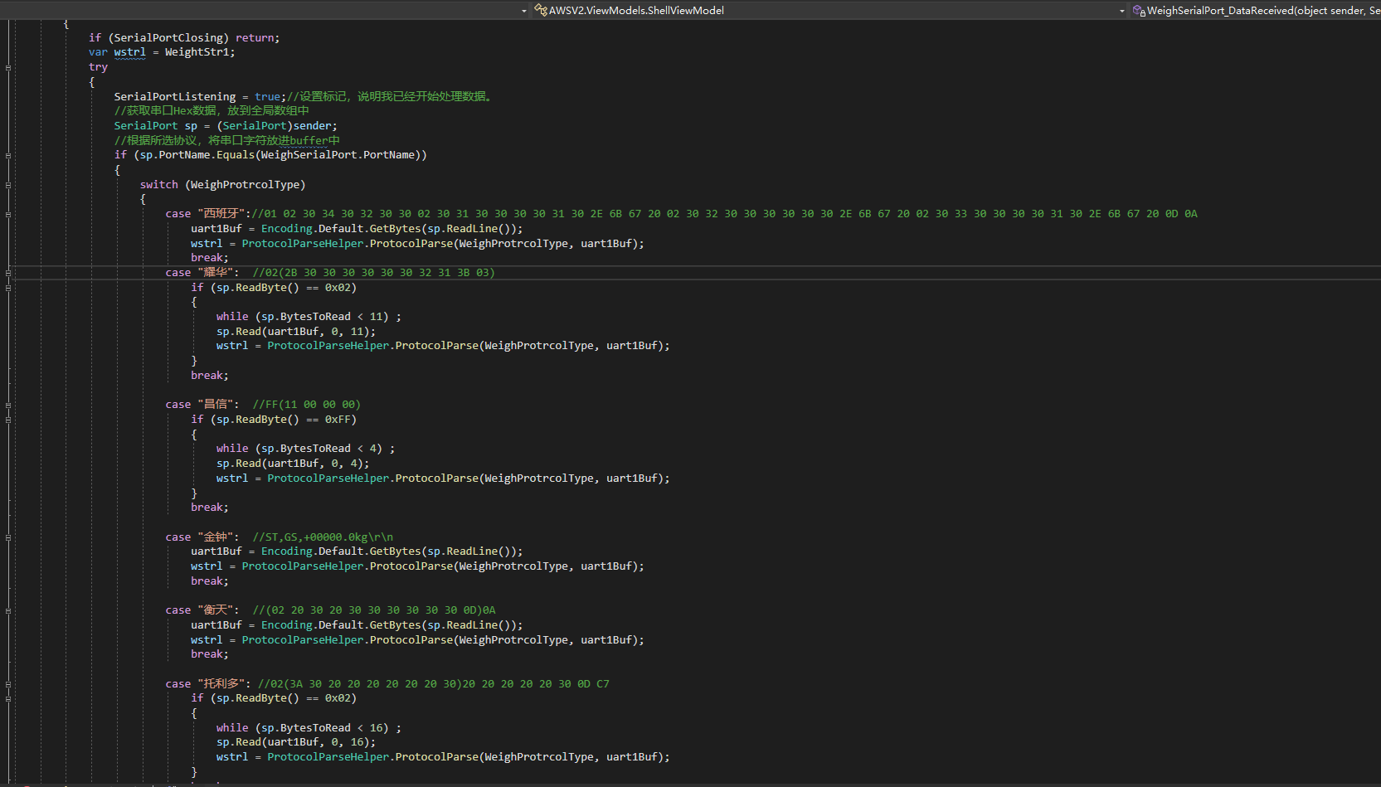Collapse the if ReadByte == 0x02 block under 耀华
Viewport: 1381px width, 787px height.
pos(8,288)
